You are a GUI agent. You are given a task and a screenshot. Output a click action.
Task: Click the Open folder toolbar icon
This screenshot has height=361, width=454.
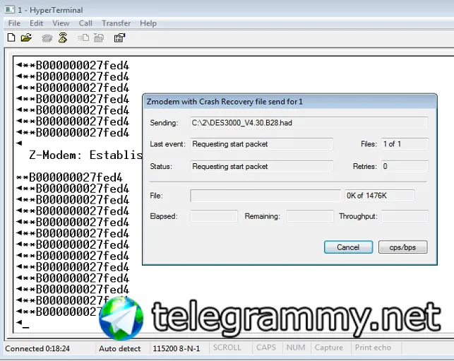coord(26,37)
